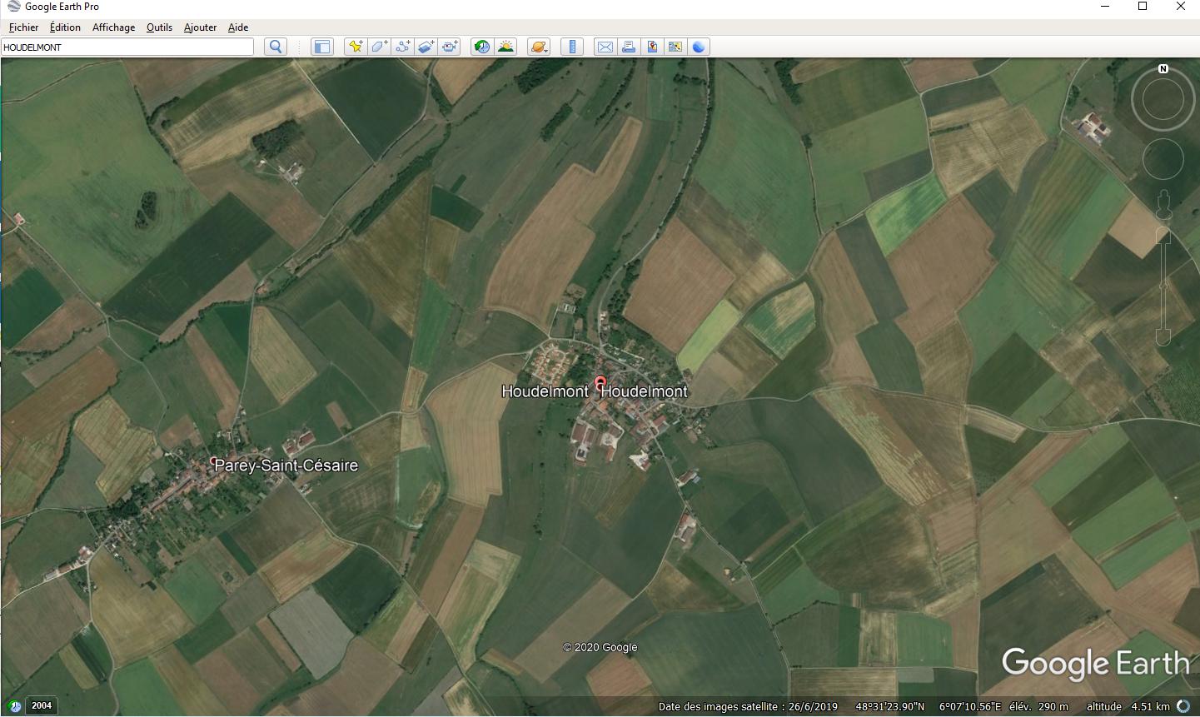Image resolution: width=1200 pixels, height=717 pixels.
Task: Click the Google Earth Pro app icon in title bar
Action: [13, 7]
